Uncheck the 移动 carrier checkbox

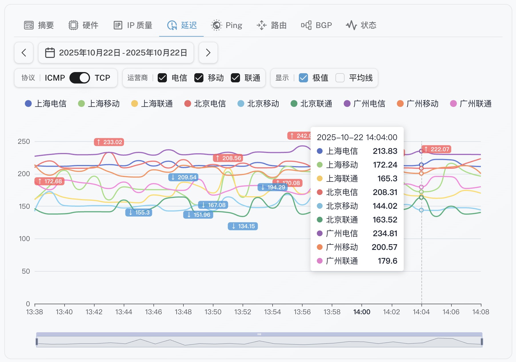(x=199, y=78)
